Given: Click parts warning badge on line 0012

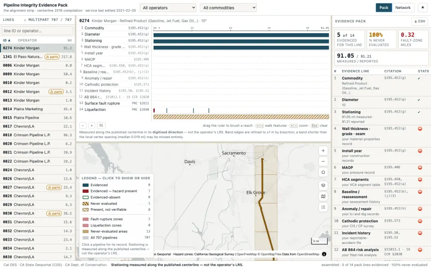Looking at the screenshot, I should click(56, 91).
